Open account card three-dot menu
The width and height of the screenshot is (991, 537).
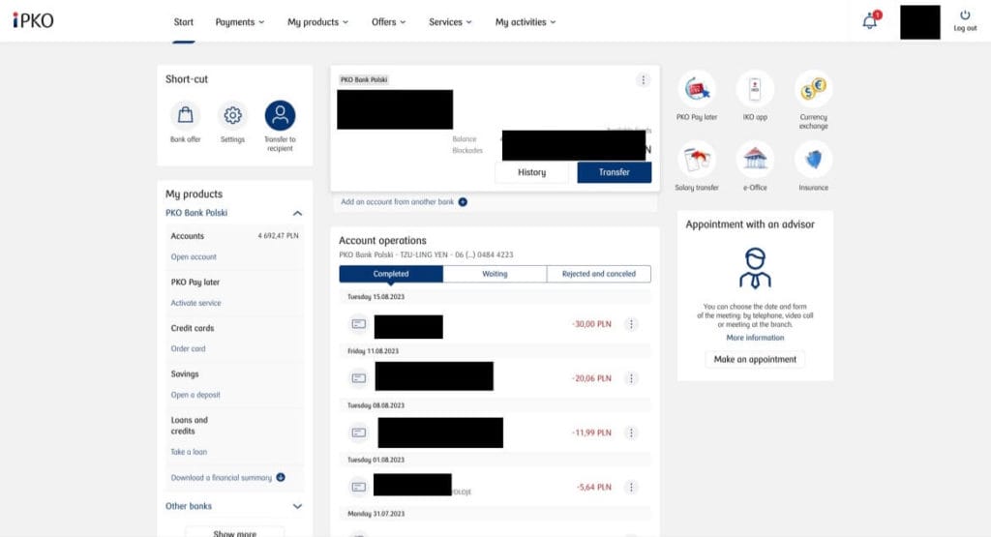[643, 79]
